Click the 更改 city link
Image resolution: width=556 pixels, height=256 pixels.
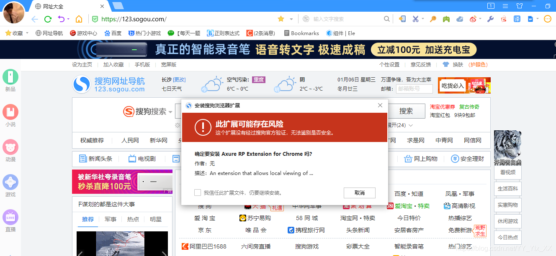(x=179, y=80)
